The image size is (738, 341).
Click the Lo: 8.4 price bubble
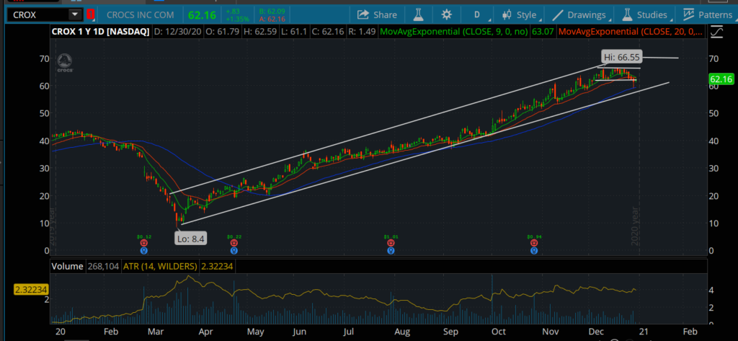(x=192, y=239)
